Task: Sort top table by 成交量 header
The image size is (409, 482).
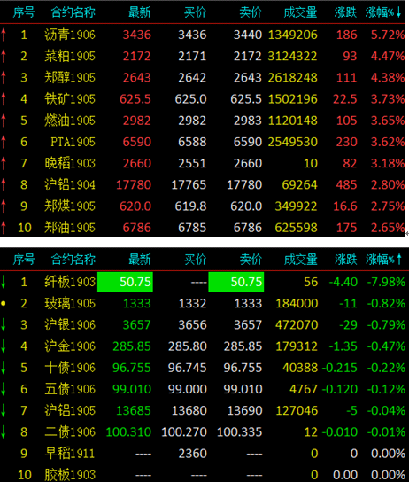Action: (300, 12)
